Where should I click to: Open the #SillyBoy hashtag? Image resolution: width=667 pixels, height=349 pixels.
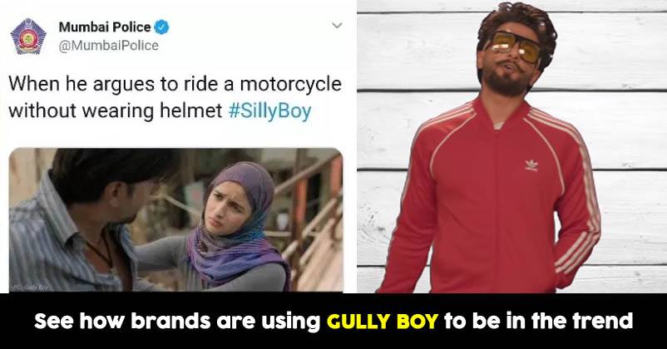(269, 111)
